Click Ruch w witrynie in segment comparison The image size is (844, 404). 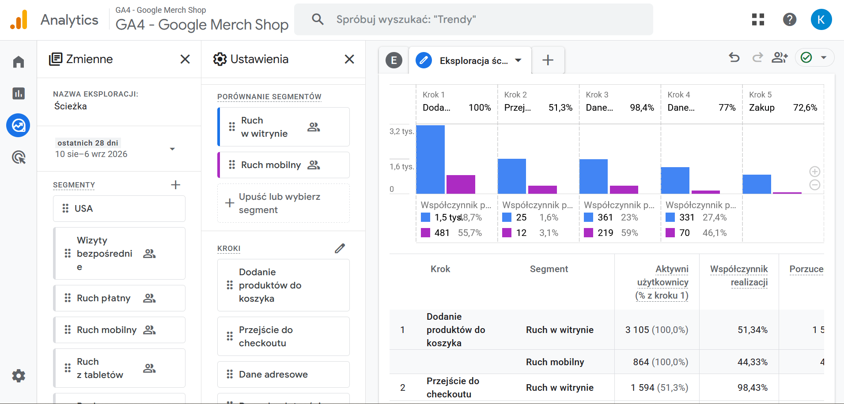tap(284, 127)
